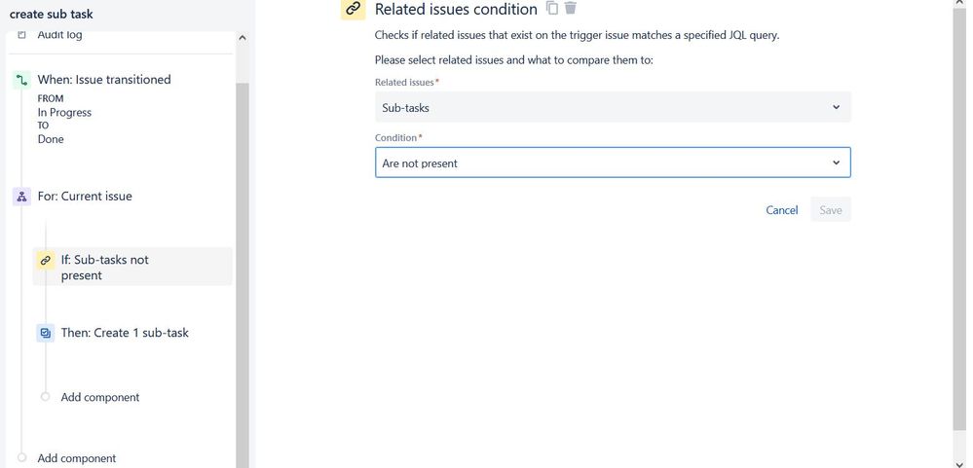Delete the condition using the trash icon
This screenshot has width=973, height=468.
pos(571,9)
